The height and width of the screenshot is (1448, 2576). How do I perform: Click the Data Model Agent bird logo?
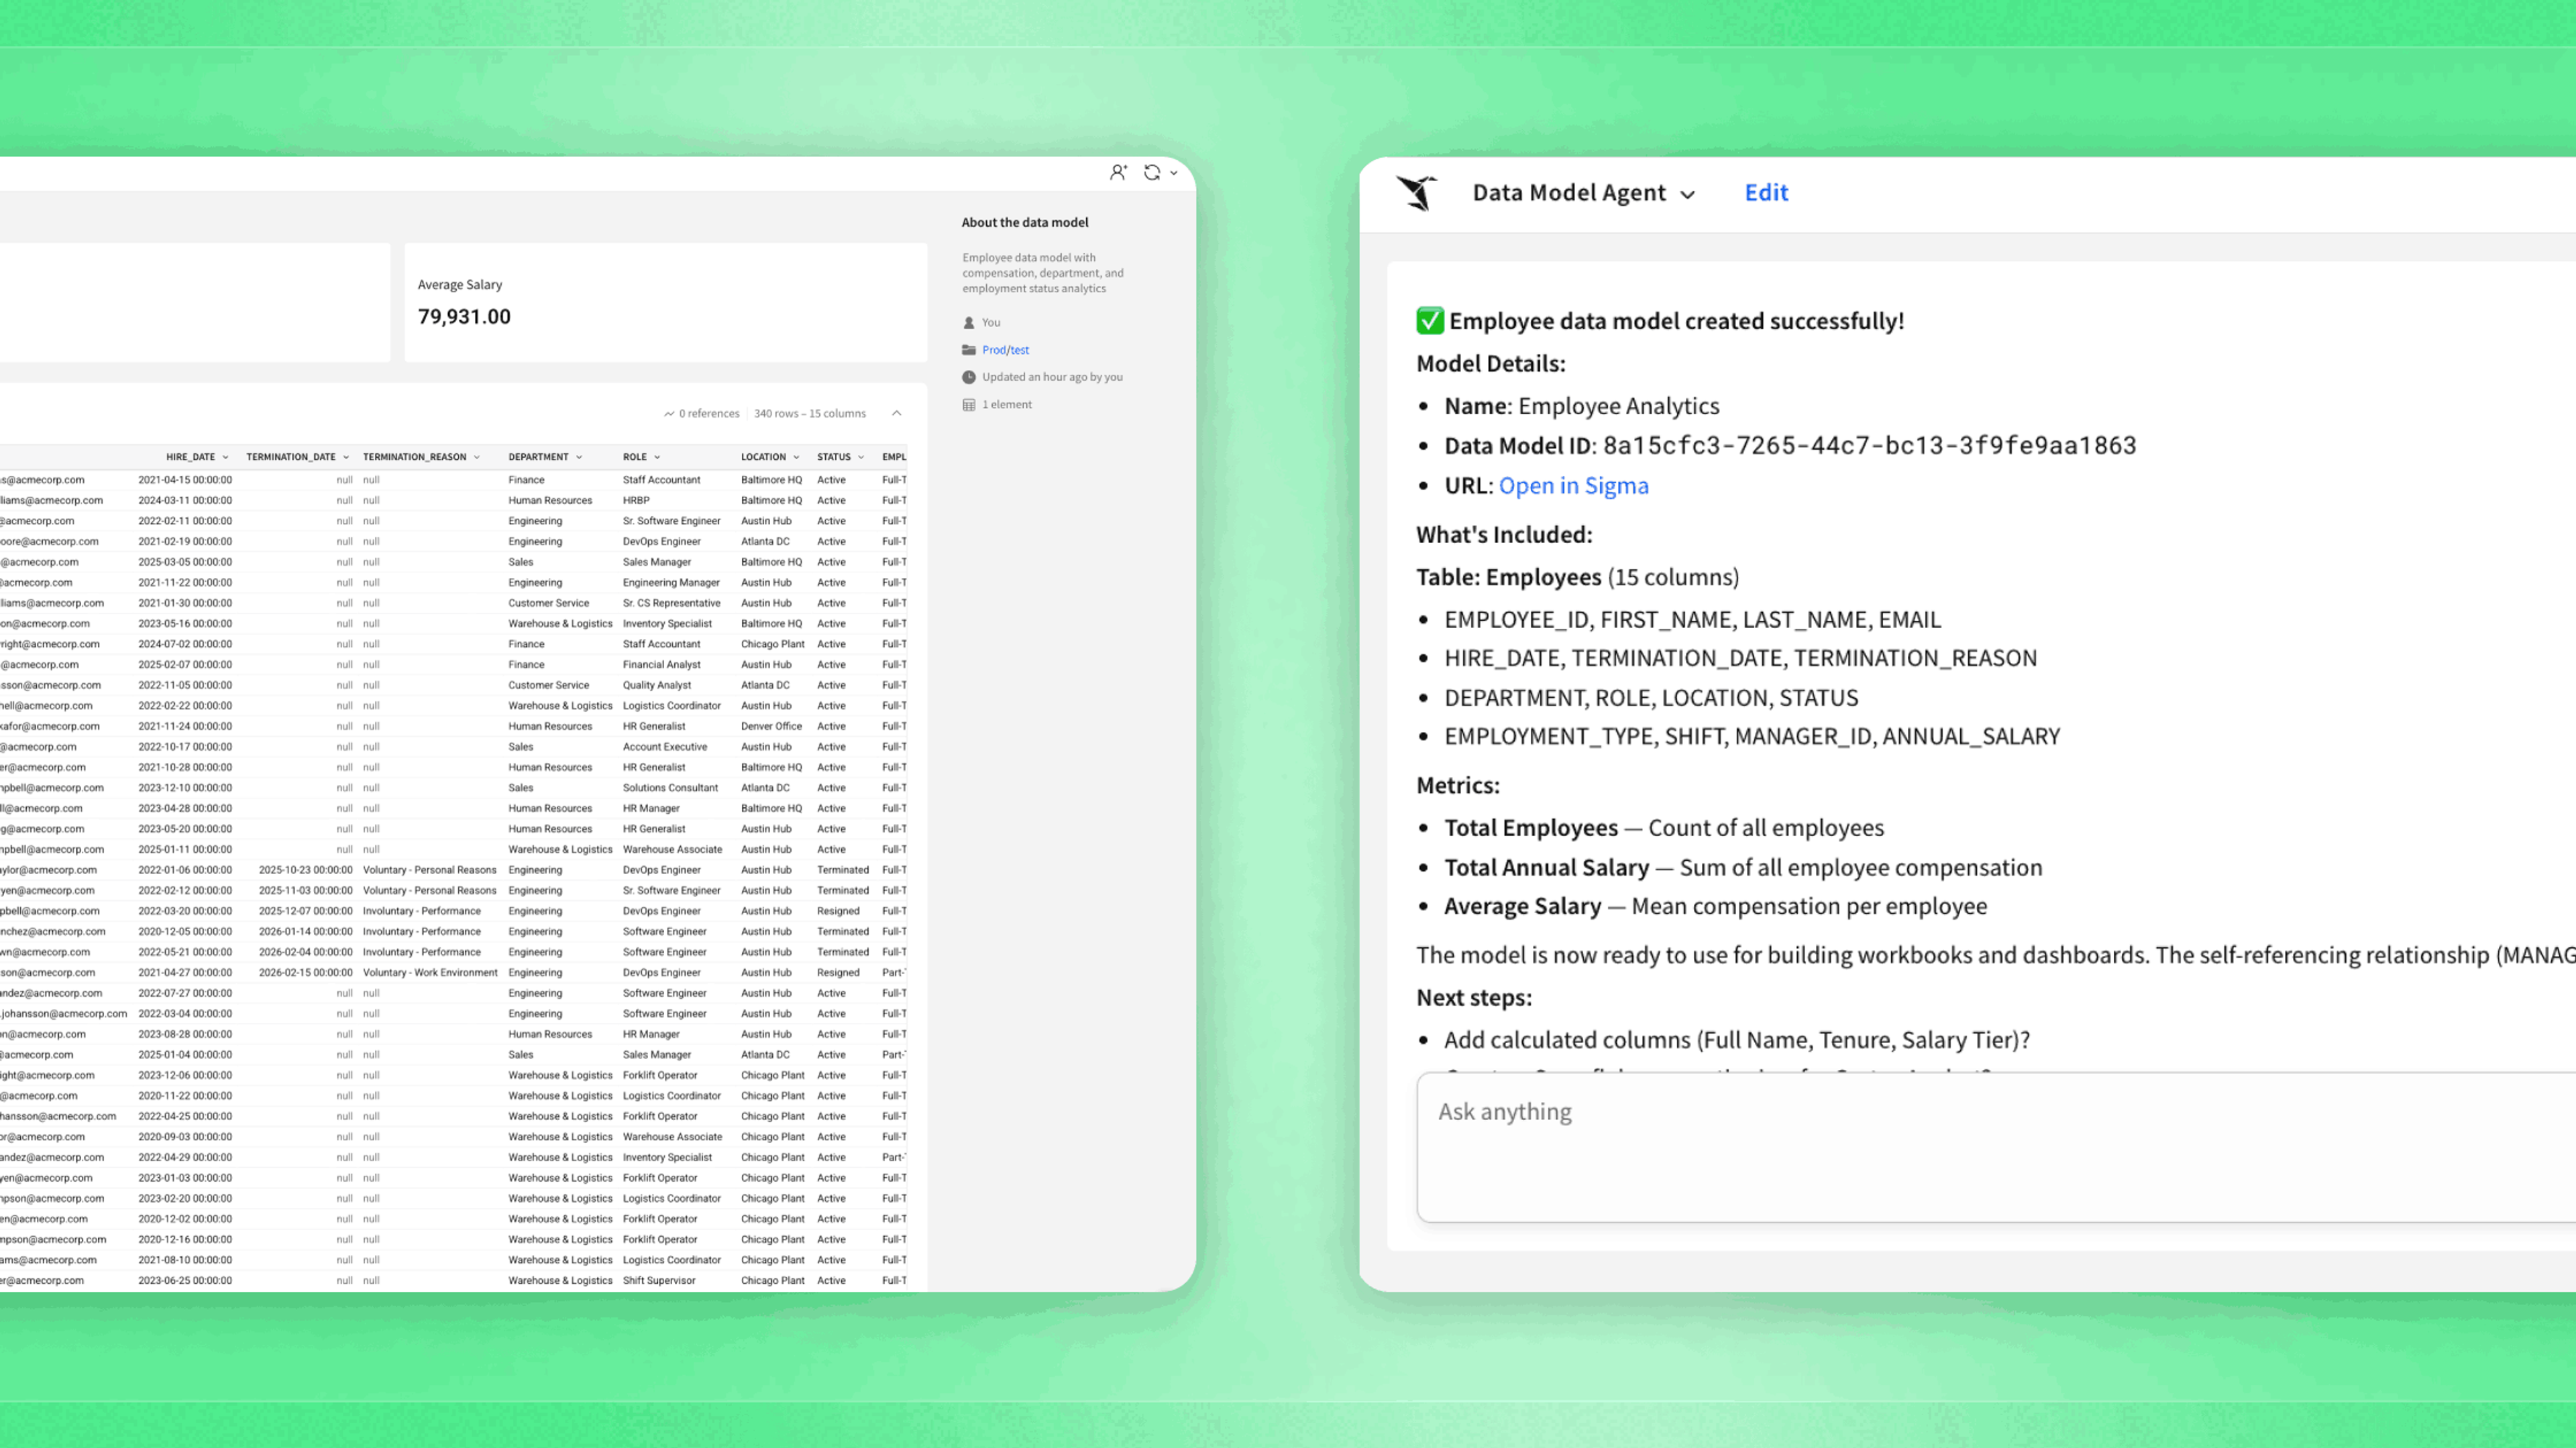(1417, 192)
